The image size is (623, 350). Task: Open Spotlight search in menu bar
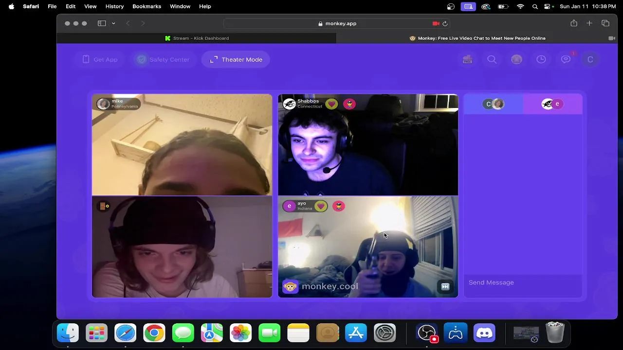pos(535,6)
